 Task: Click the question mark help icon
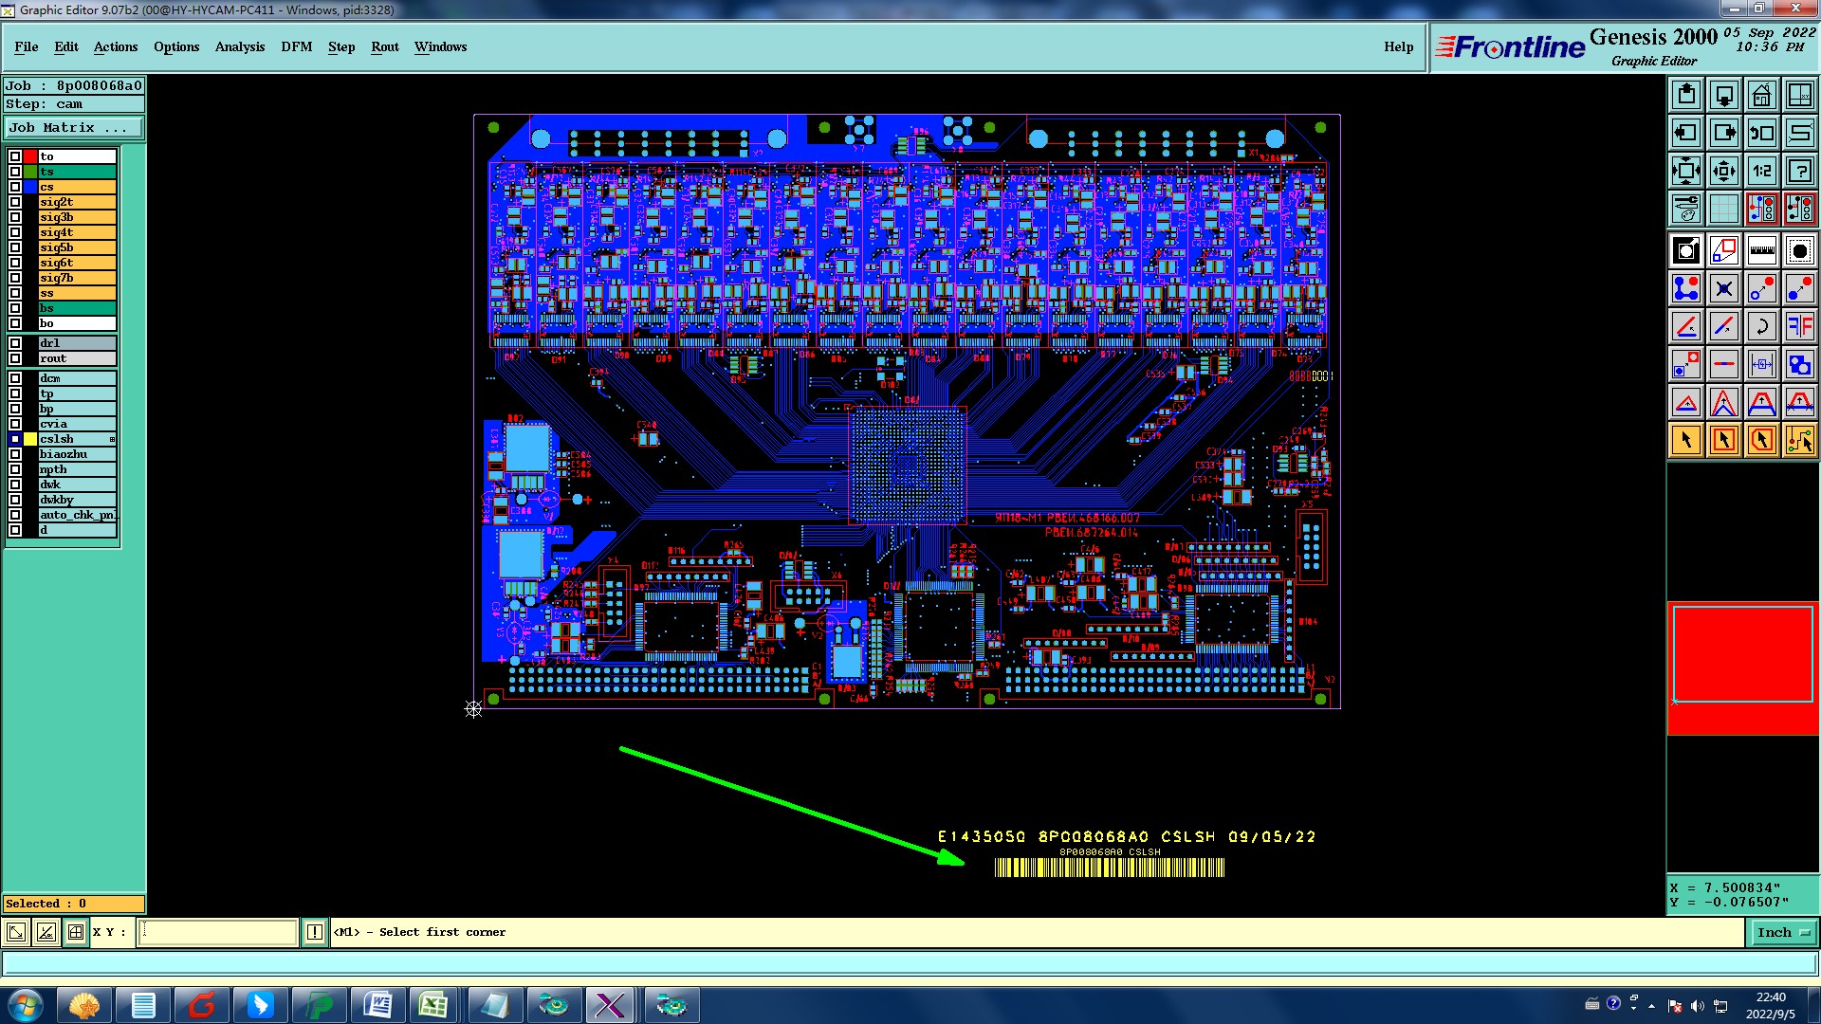tap(1799, 171)
